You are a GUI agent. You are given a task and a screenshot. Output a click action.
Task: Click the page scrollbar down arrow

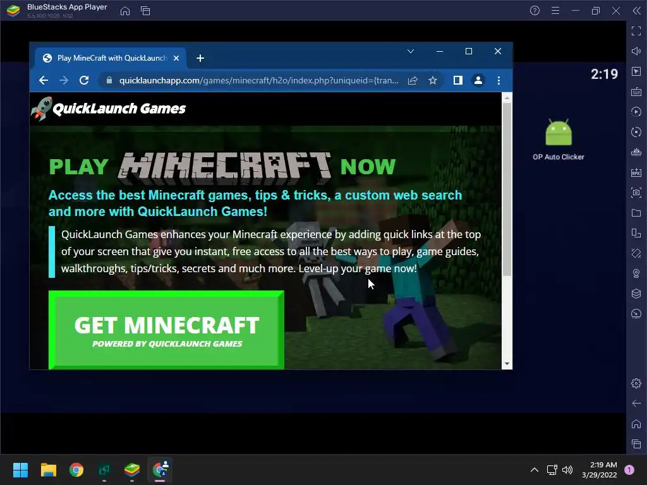click(x=507, y=364)
